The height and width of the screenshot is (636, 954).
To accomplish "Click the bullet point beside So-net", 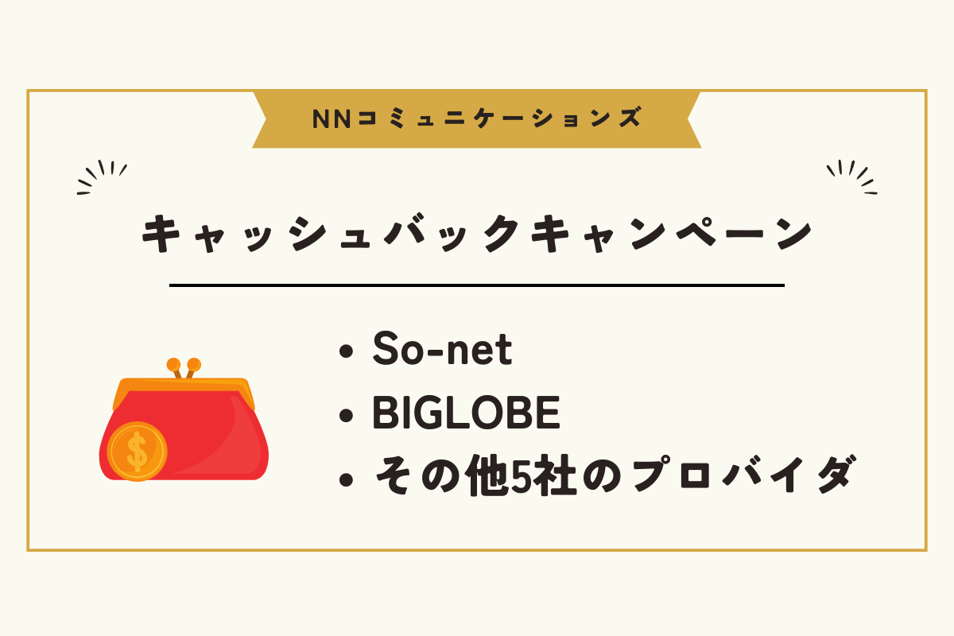I will coord(346,351).
